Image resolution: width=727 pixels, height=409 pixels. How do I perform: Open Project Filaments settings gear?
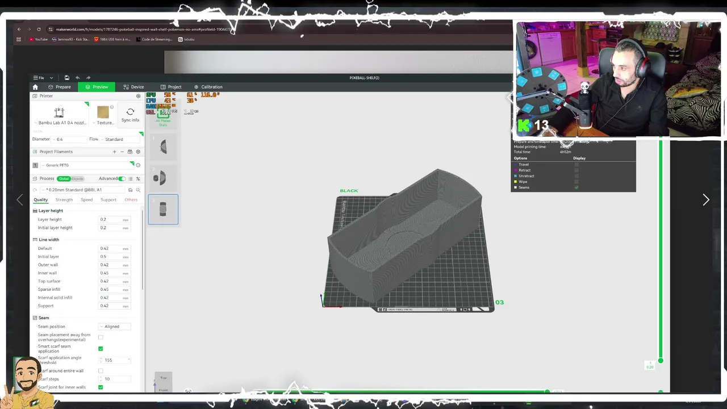[138, 152]
